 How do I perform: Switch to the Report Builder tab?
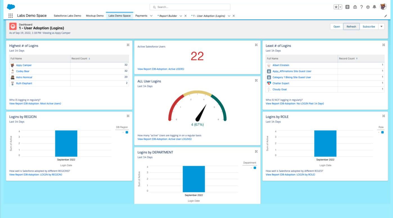(167, 16)
